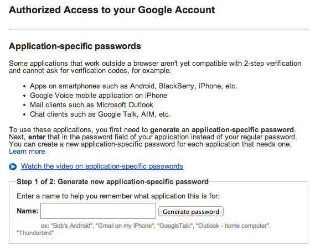The image size is (315, 251).
Task: Click the "Thunderbird" example text
Action: 35,233
